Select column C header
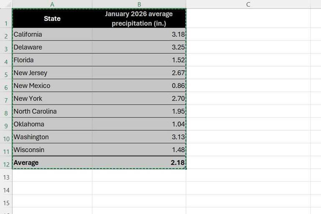This screenshot has width=321, height=214. coord(248,4)
